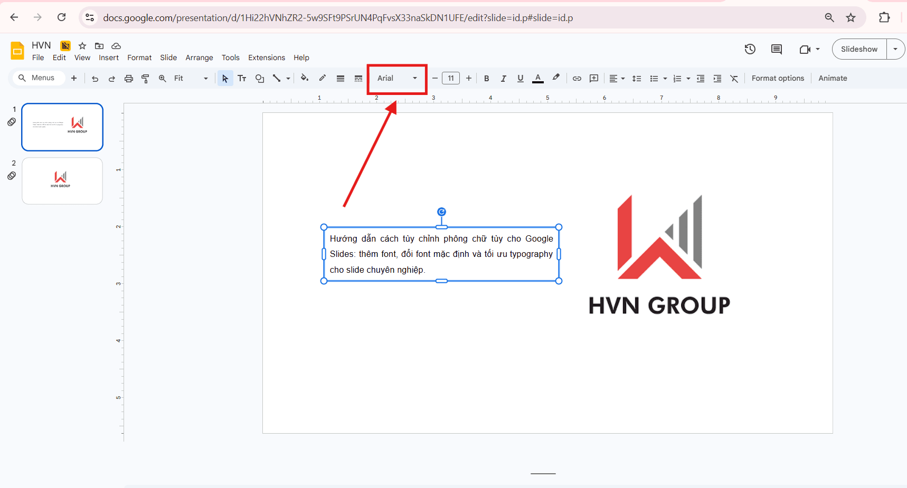Toggle underline formatting
Image resolution: width=907 pixels, height=488 pixels.
[x=520, y=78]
